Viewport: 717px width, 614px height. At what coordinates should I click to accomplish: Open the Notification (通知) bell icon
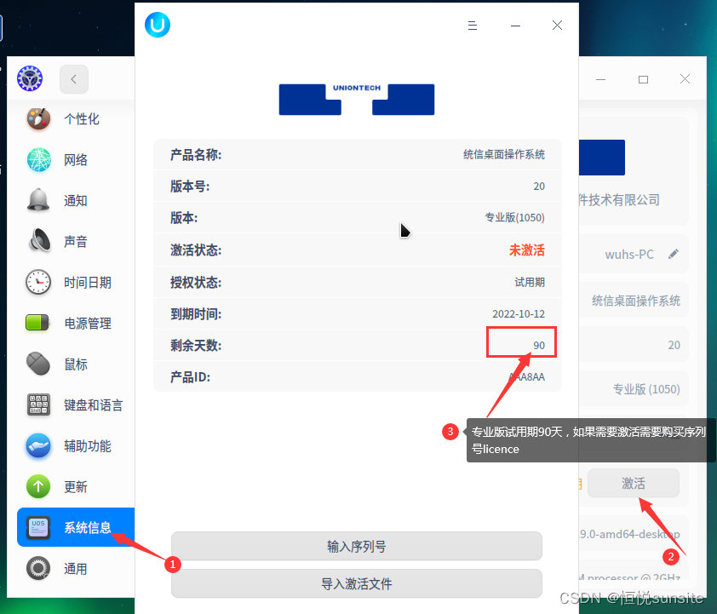click(x=38, y=200)
